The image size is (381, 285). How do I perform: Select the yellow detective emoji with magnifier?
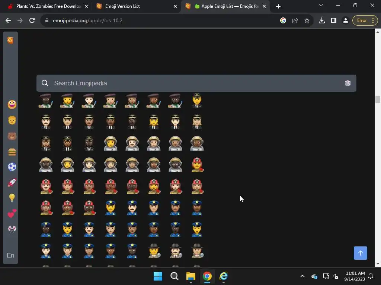(154, 251)
